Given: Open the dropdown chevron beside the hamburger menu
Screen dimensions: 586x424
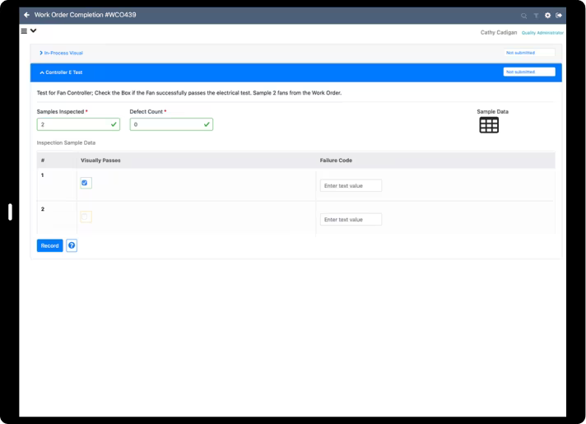Looking at the screenshot, I should point(33,31).
